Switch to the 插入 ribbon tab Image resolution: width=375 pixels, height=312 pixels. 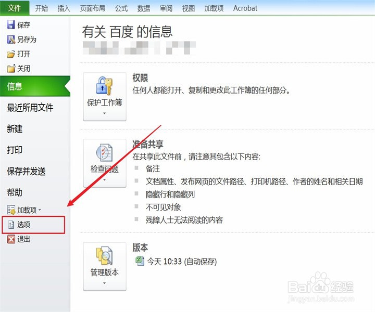click(x=64, y=8)
